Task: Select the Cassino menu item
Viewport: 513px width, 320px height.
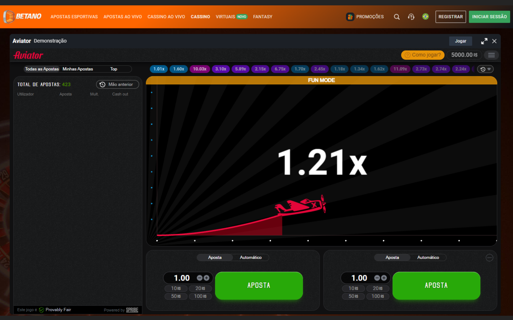Action: pyautogui.click(x=201, y=17)
